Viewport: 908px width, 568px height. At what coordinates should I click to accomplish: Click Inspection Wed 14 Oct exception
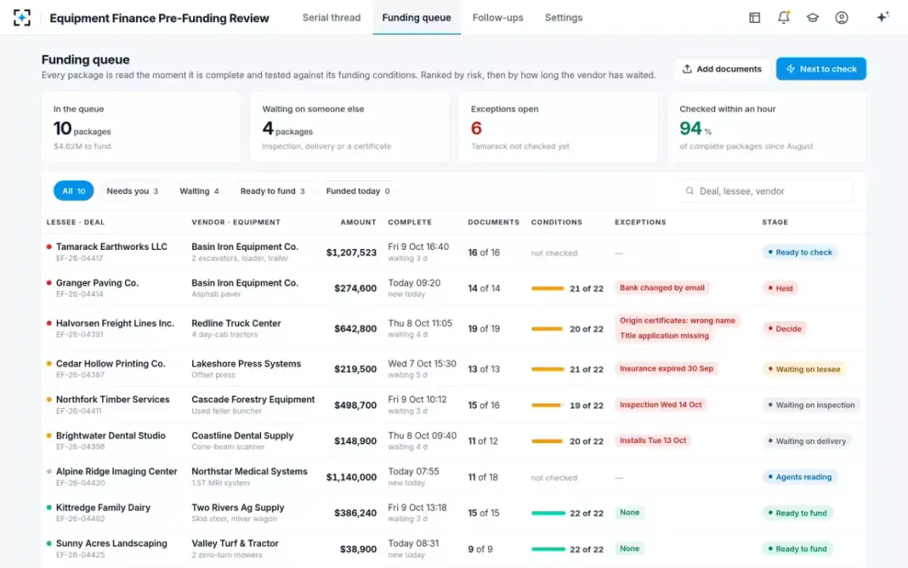pyautogui.click(x=661, y=404)
